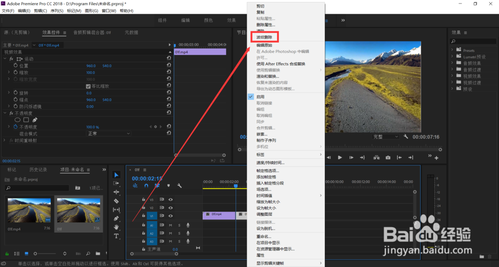This screenshot has width=499, height=267.
Task: Switch to 历史记录 tab
Action: pos(38,170)
